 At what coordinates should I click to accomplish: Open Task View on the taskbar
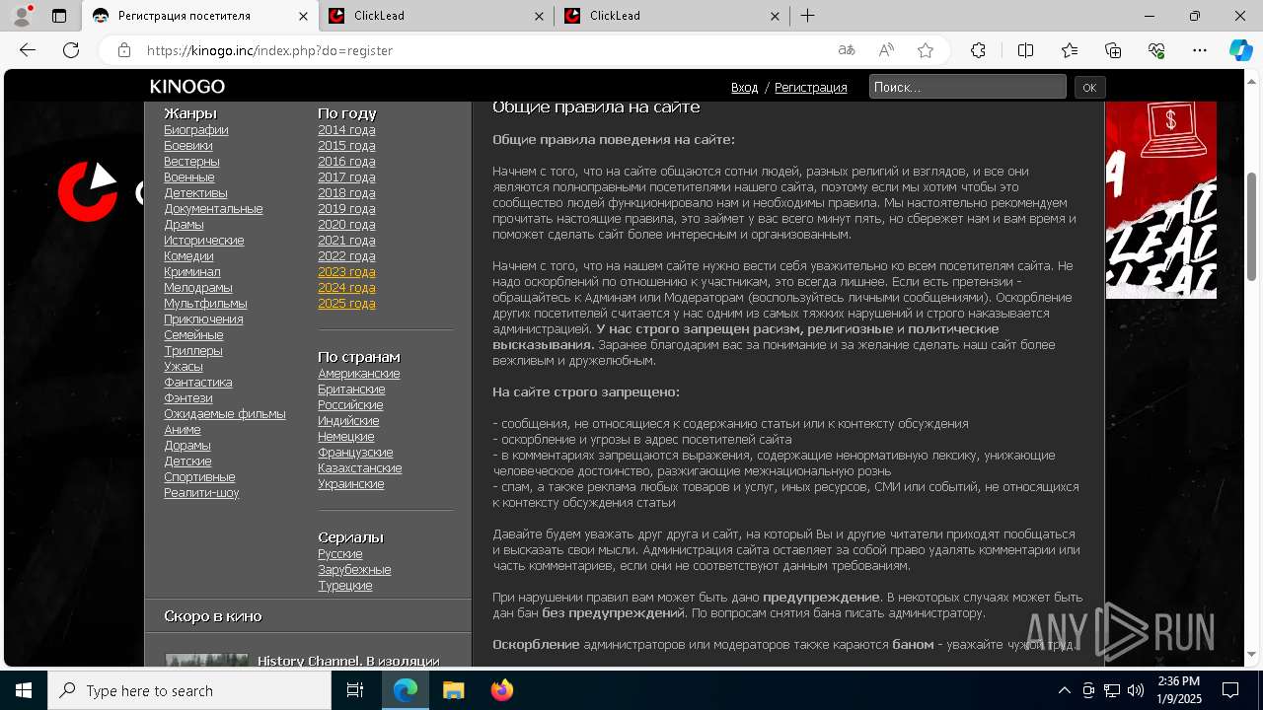point(355,690)
